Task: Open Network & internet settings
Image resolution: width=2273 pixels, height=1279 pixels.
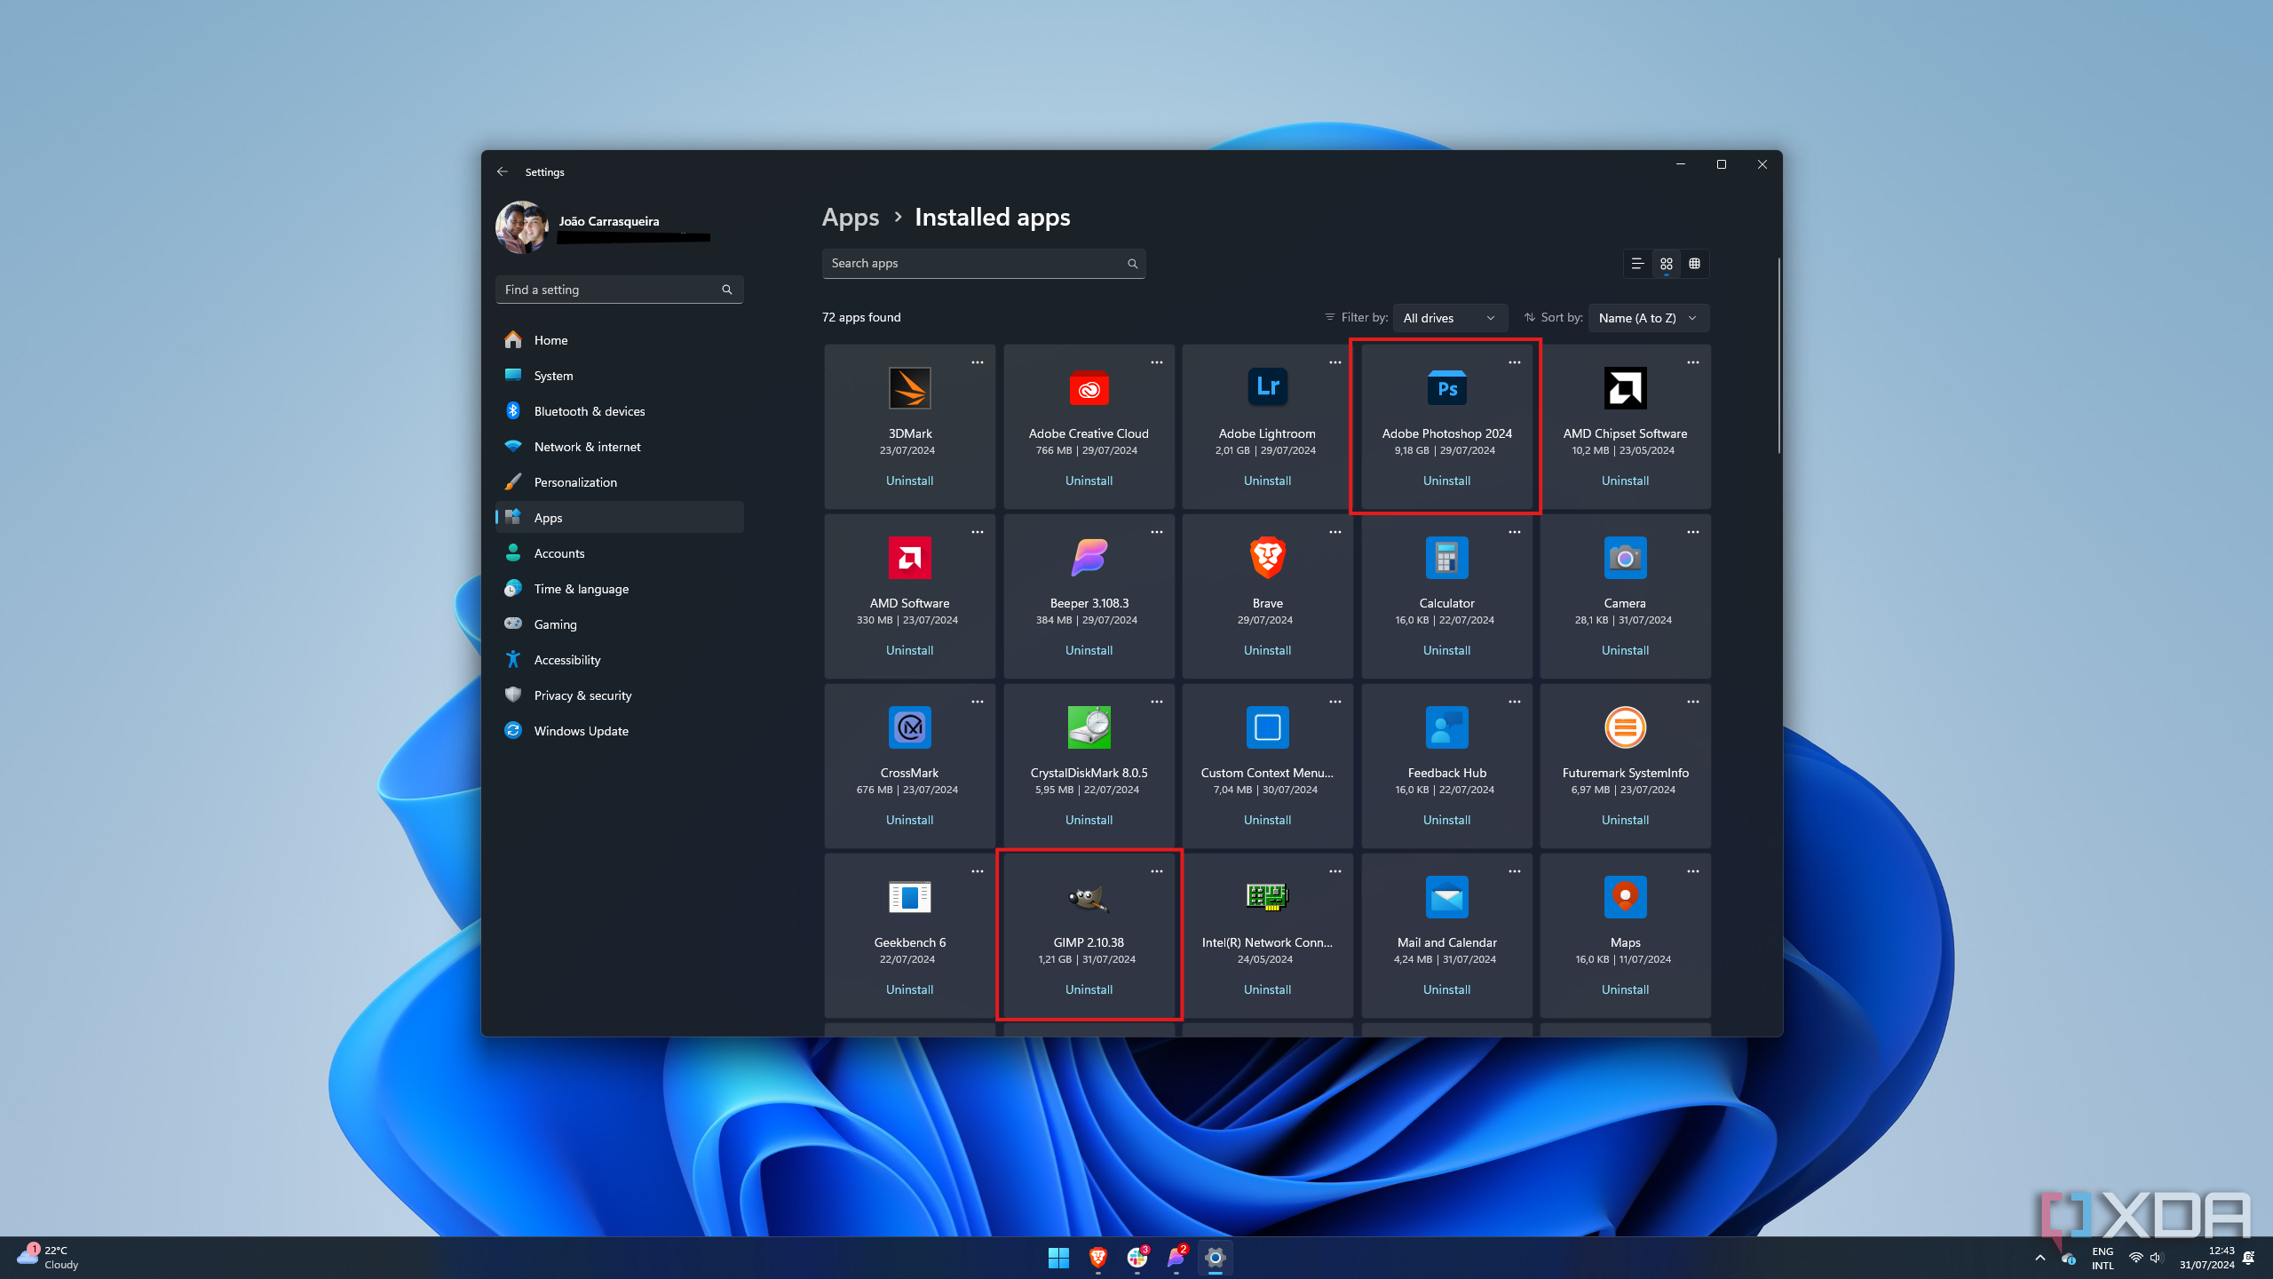Action: point(619,447)
